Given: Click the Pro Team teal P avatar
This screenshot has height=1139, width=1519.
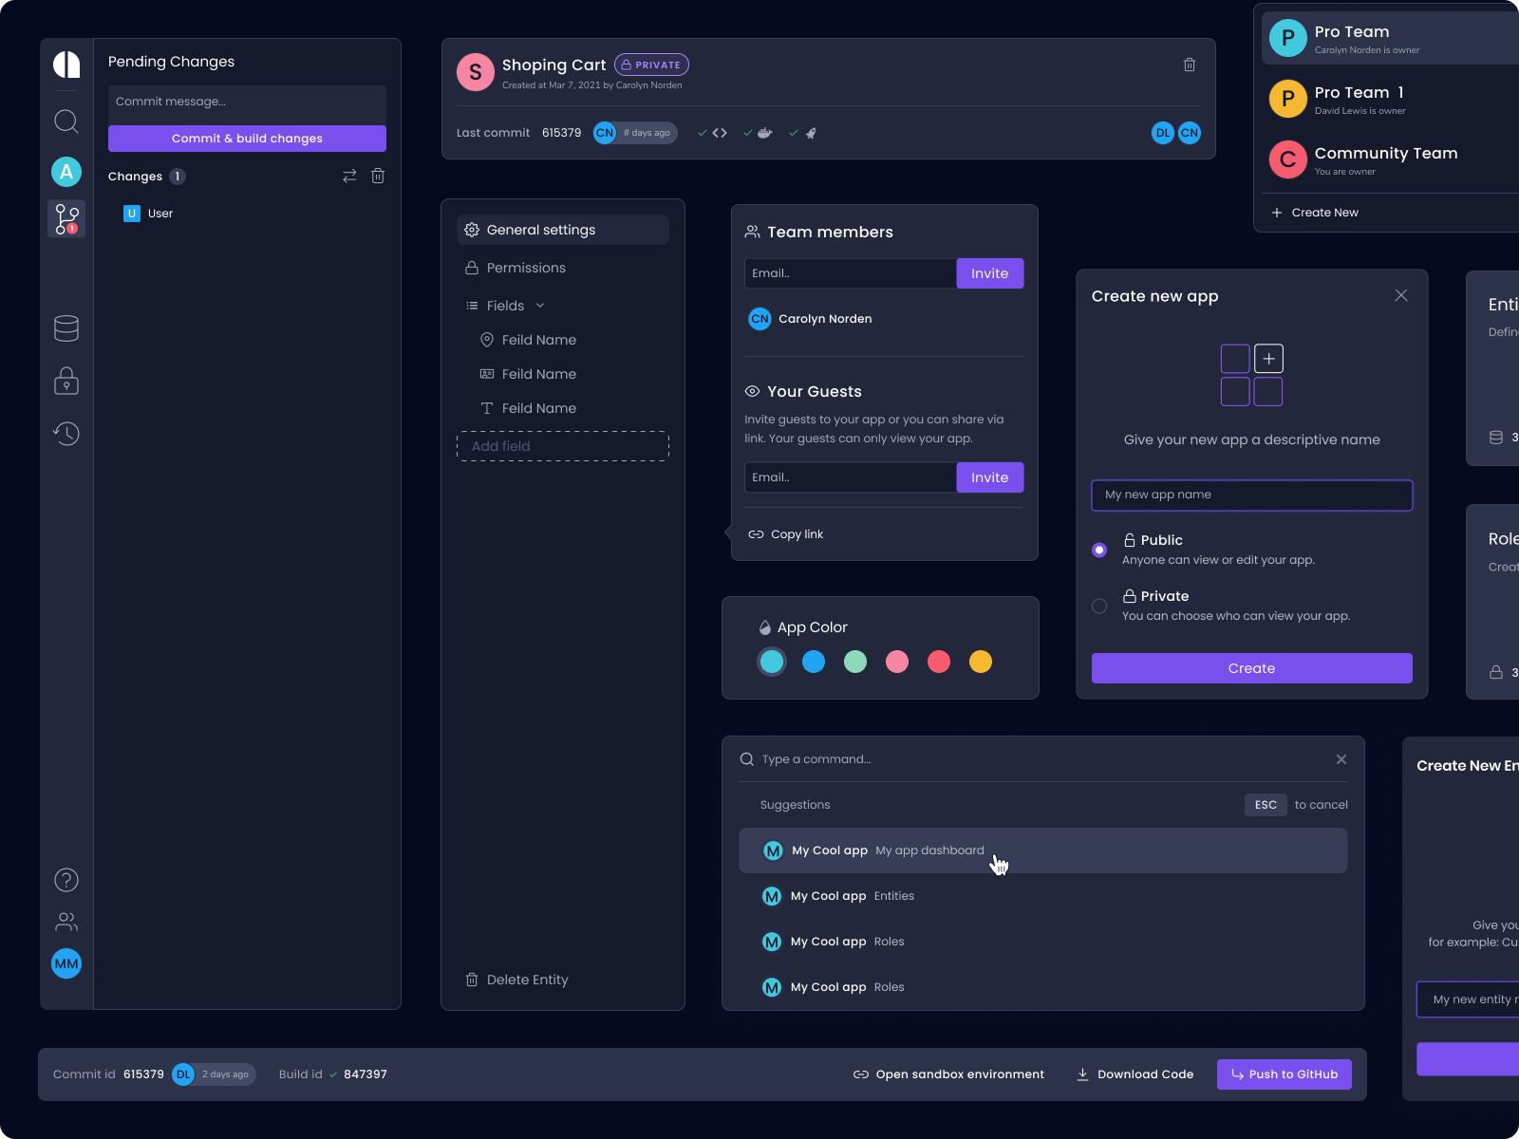Looking at the screenshot, I should point(1287,38).
